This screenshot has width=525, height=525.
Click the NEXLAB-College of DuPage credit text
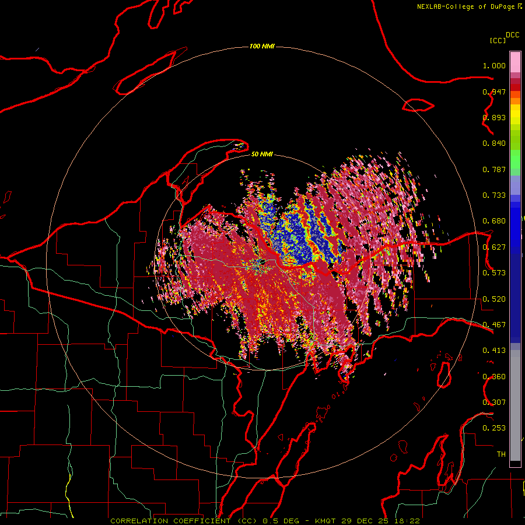pyautogui.click(x=466, y=6)
